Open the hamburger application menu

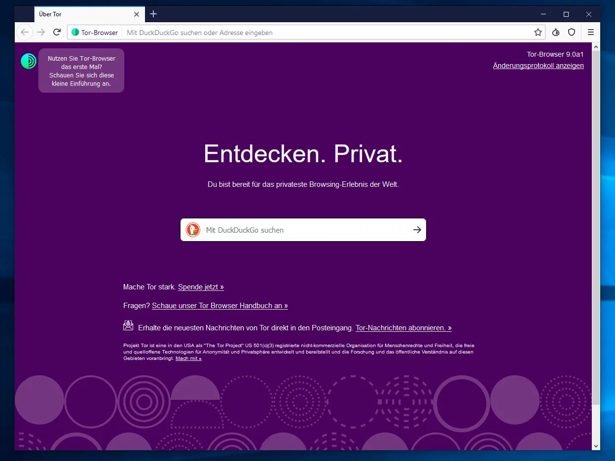(590, 33)
